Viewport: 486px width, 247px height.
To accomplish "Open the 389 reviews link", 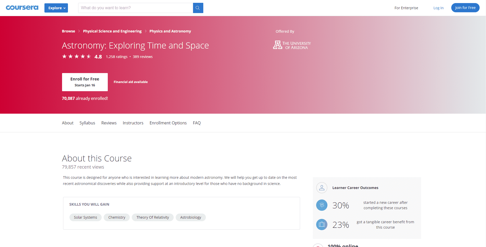I will [x=143, y=57].
